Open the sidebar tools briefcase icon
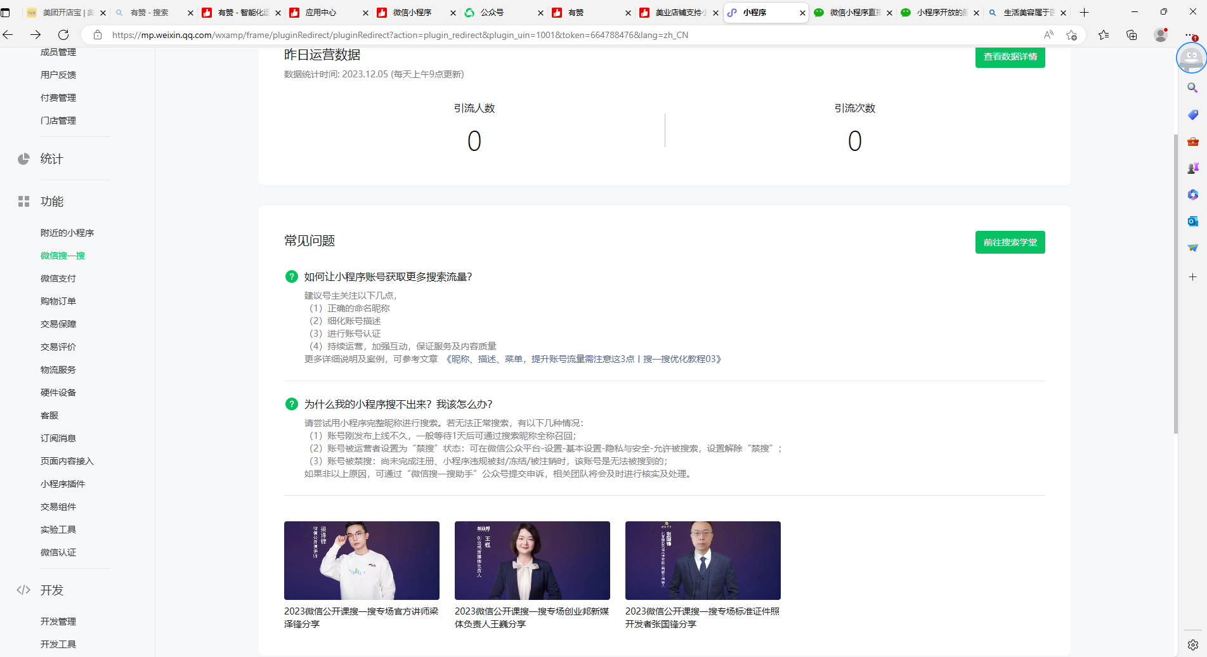The height and width of the screenshot is (657, 1207). coord(1192,141)
